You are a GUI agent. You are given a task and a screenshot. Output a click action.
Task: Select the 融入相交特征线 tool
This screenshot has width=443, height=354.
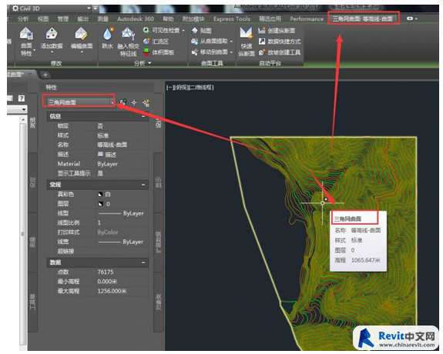[128, 42]
